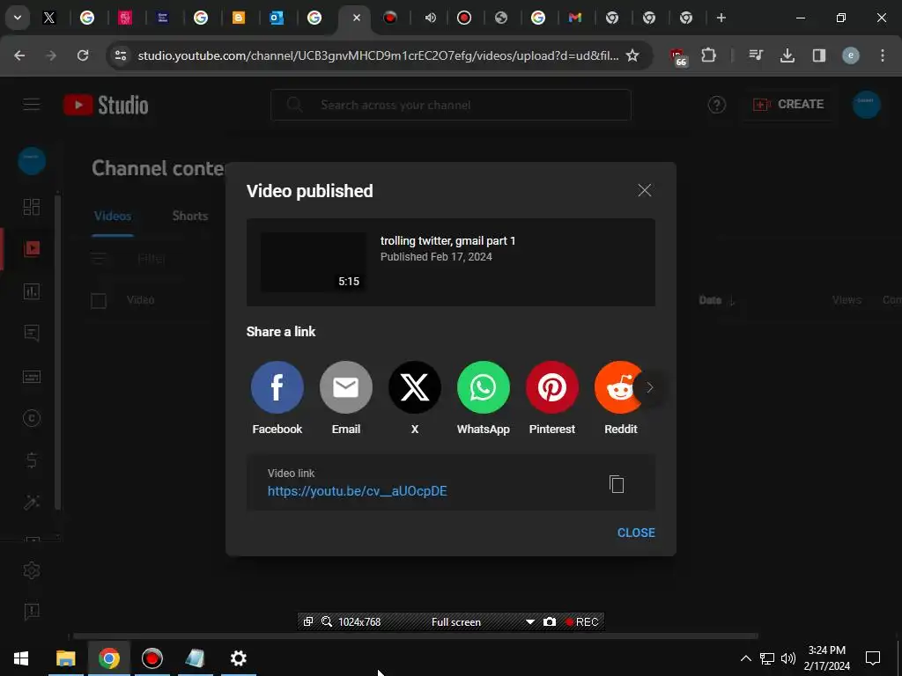The image size is (902, 676).
Task: Open the Subtitles sidebar icon
Action: [32, 376]
